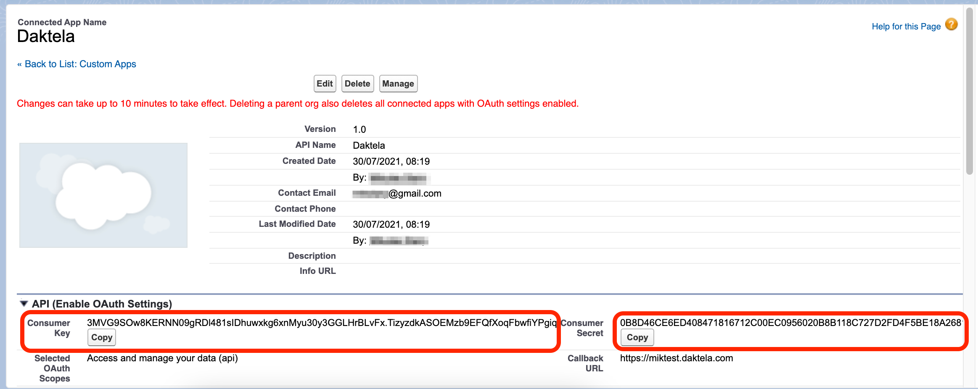
Task: Open Help for this Page
Action: pyautogui.click(x=907, y=26)
